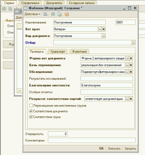Click the Записать button

tap(114, 149)
